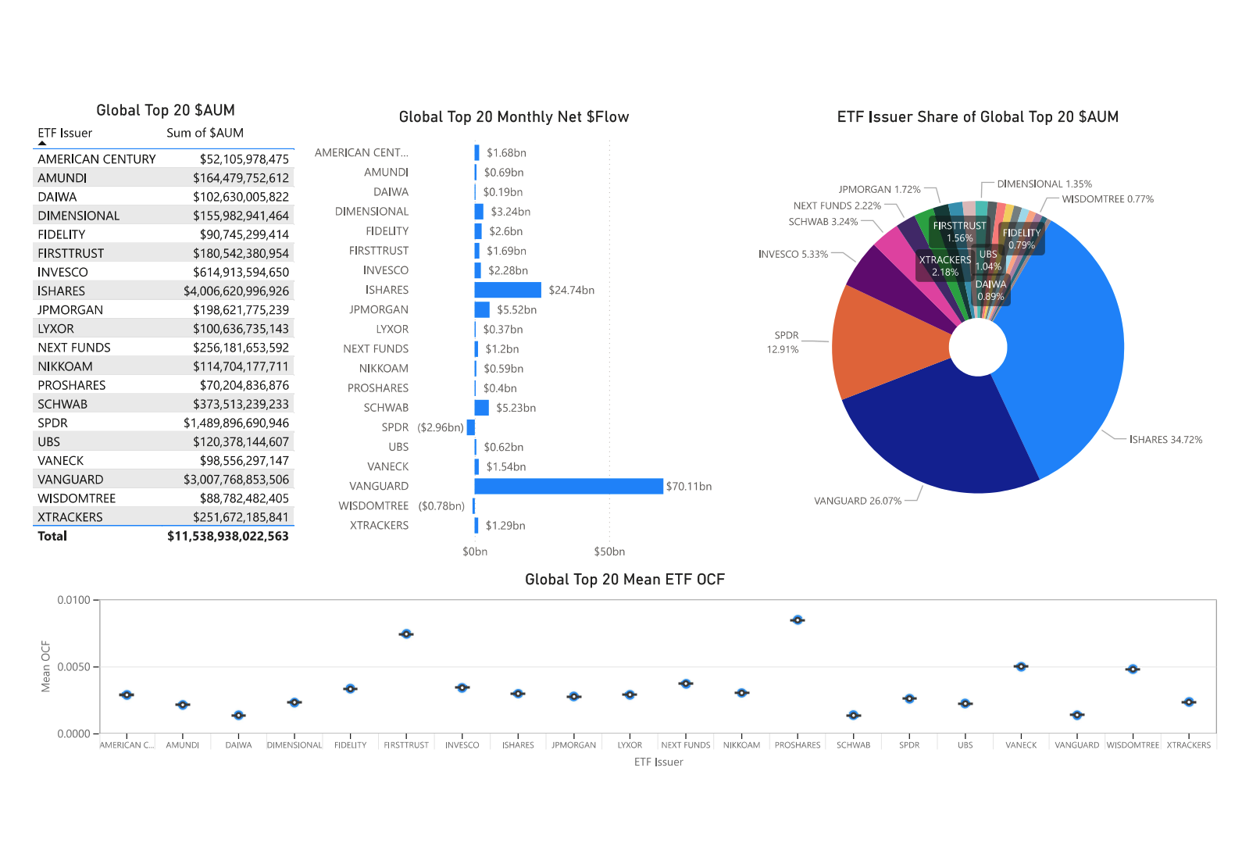The width and height of the screenshot is (1242, 864).
Task: Select SCHWAB in the AUM table
Action: click(164, 404)
